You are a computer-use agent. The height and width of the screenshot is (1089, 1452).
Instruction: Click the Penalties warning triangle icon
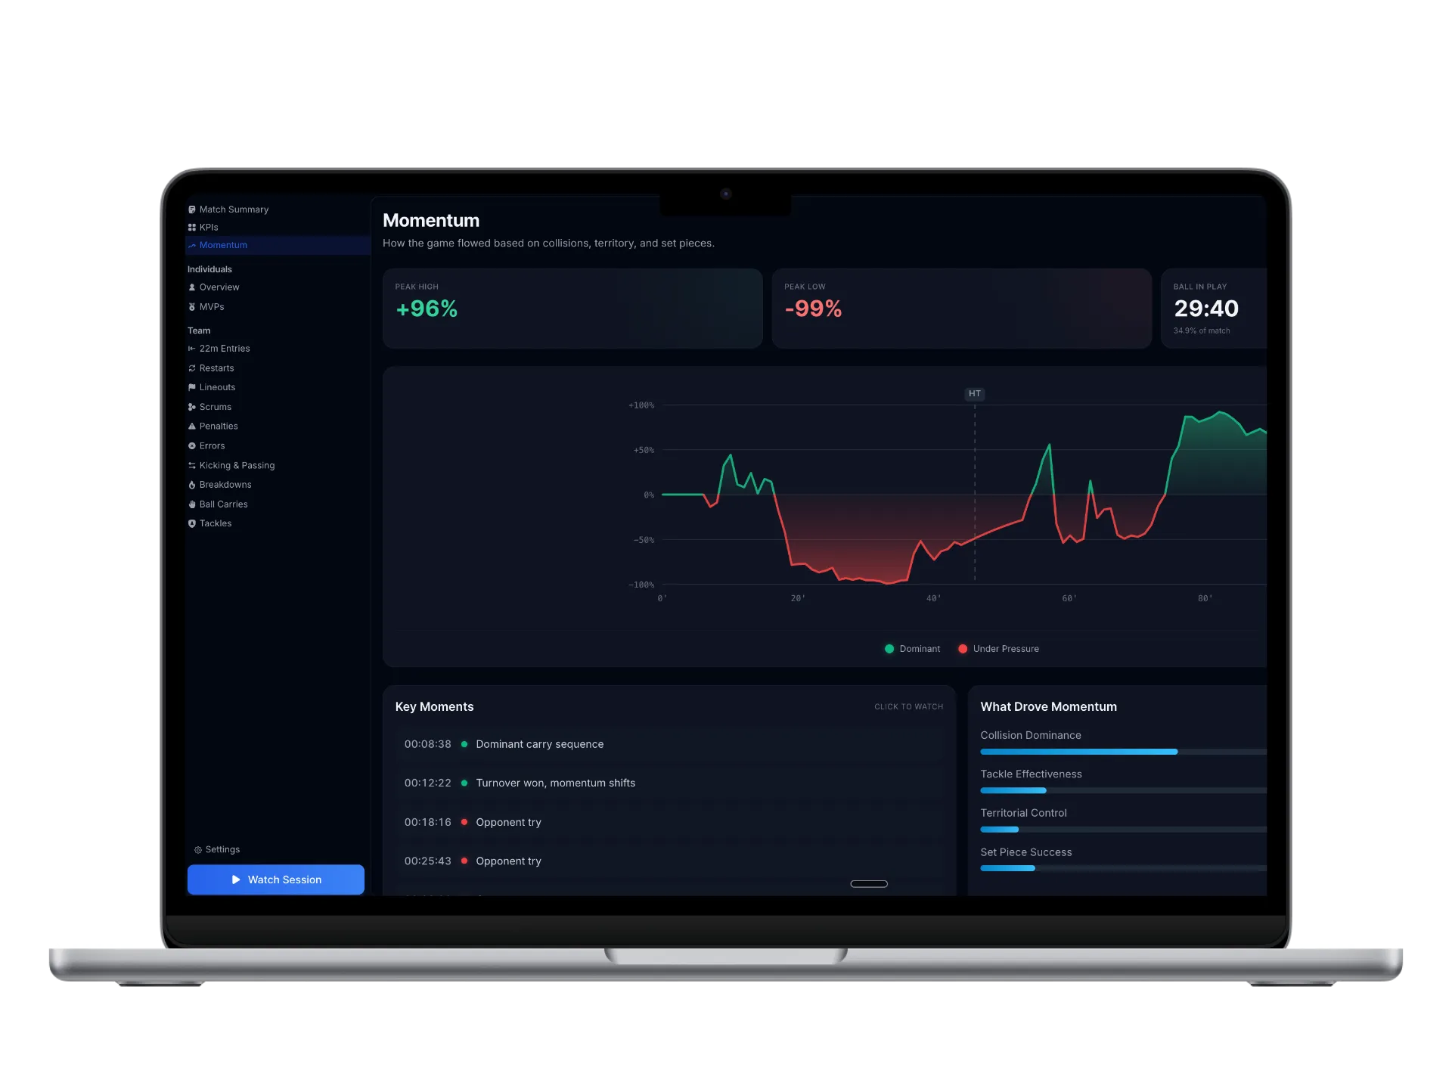192,427
